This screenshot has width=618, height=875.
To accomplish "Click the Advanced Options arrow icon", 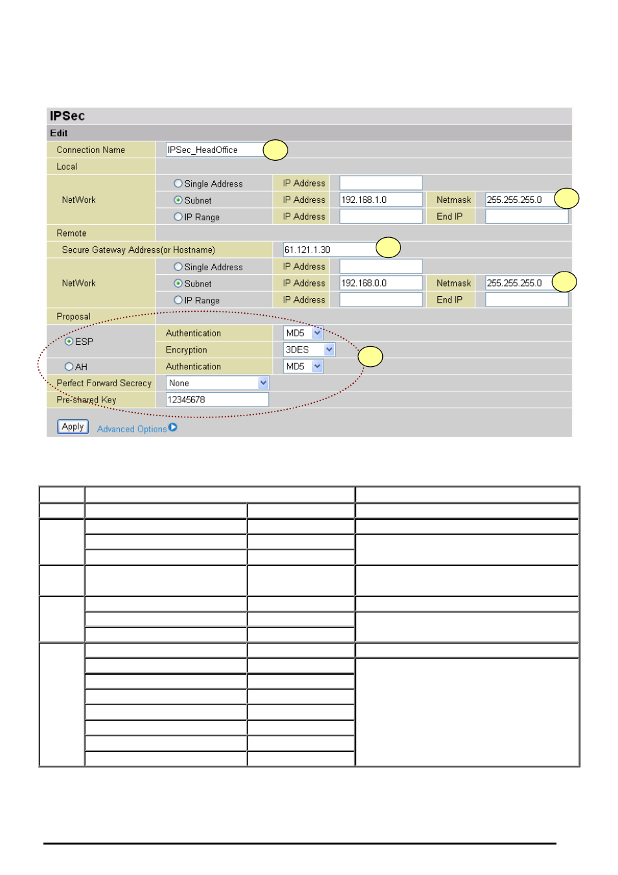I will [x=173, y=428].
